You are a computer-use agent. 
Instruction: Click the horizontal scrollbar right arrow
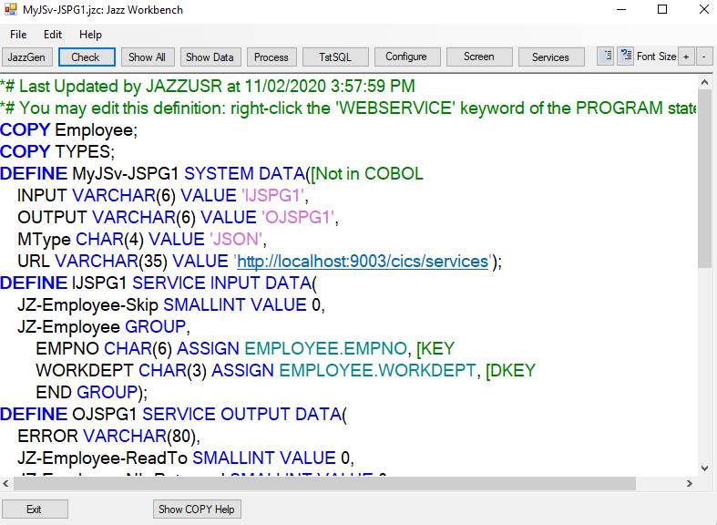coord(690,483)
